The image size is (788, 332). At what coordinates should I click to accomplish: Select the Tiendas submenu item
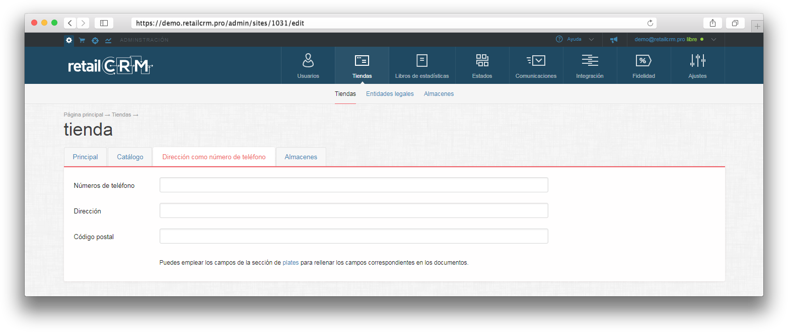pos(345,94)
